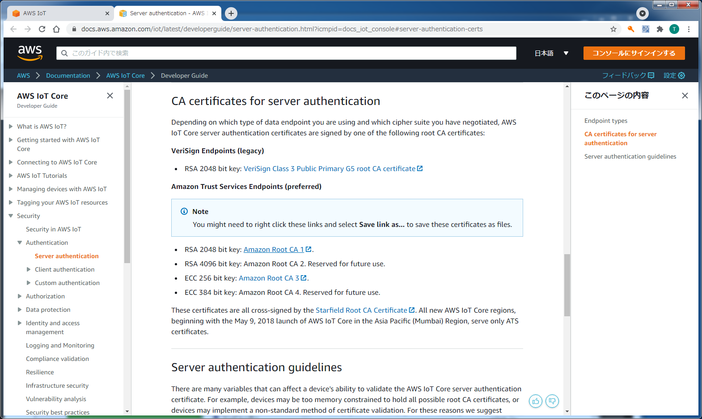The width and height of the screenshot is (702, 419).
Task: Open Infrastructure security page
Action: click(57, 385)
